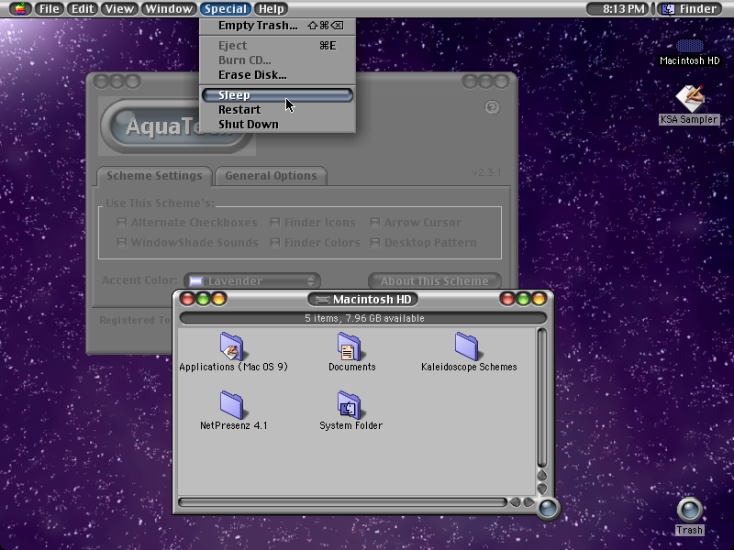
Task: Click the Trash icon on desktop
Action: click(690, 510)
